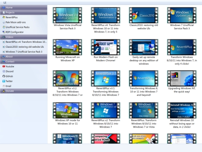202x152 pixels.
Task: Open the Unofficial Service Packs link
Action: click(x=17, y=27)
